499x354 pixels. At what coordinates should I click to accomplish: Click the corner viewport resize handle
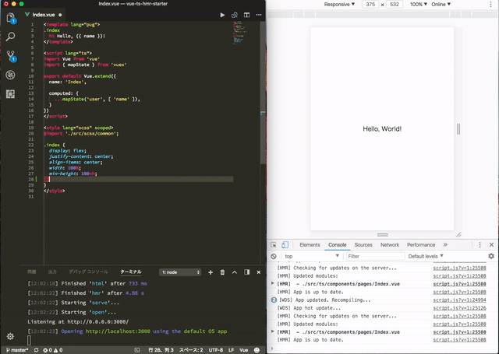pyautogui.click(x=458, y=235)
